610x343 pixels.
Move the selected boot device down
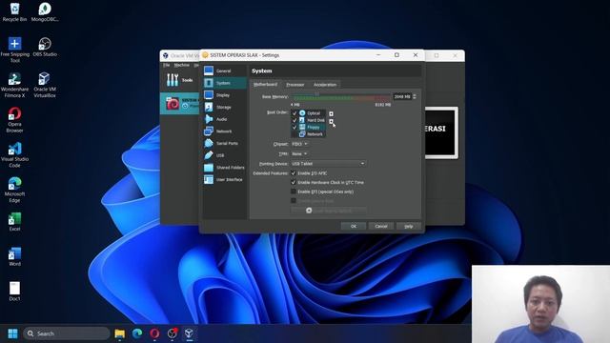pos(331,121)
